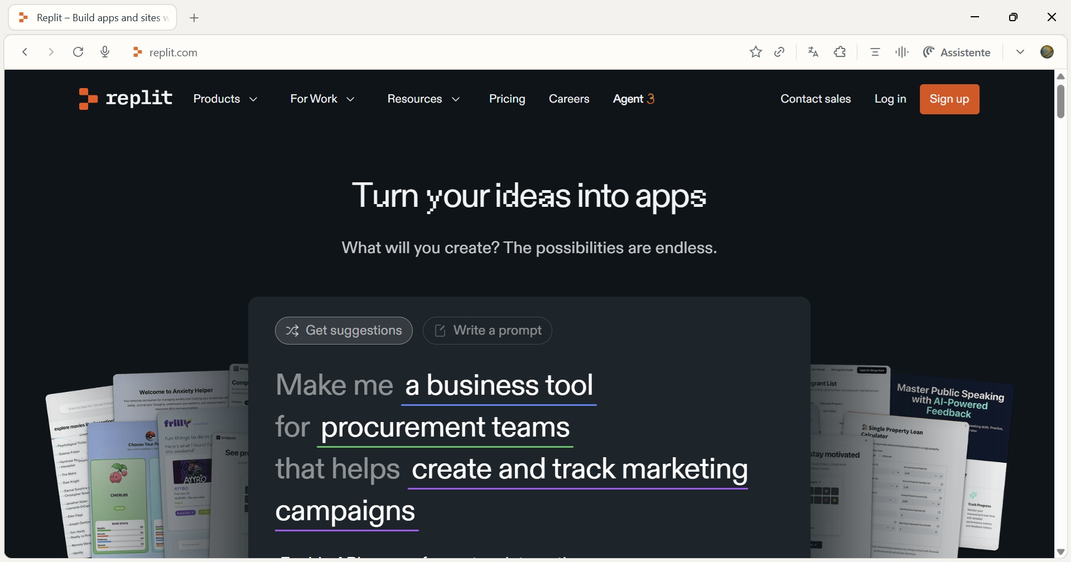Click the copy link icon in toolbar
The height and width of the screenshot is (562, 1071).
click(780, 52)
